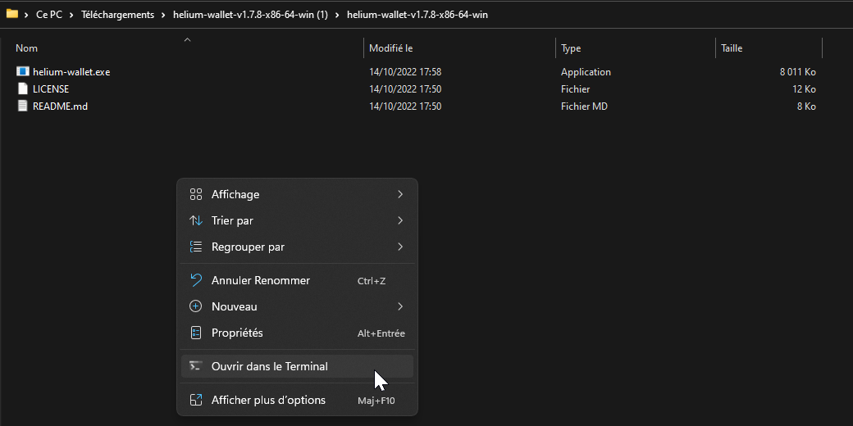The width and height of the screenshot is (853, 426).
Task: Go to Téléchargements in the breadcrumb
Action: point(117,15)
